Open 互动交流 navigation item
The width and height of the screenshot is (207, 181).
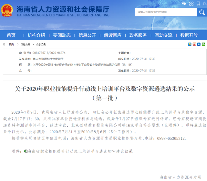point(164,35)
